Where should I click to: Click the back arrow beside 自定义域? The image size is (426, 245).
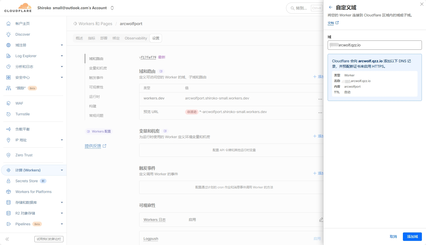tap(330, 7)
